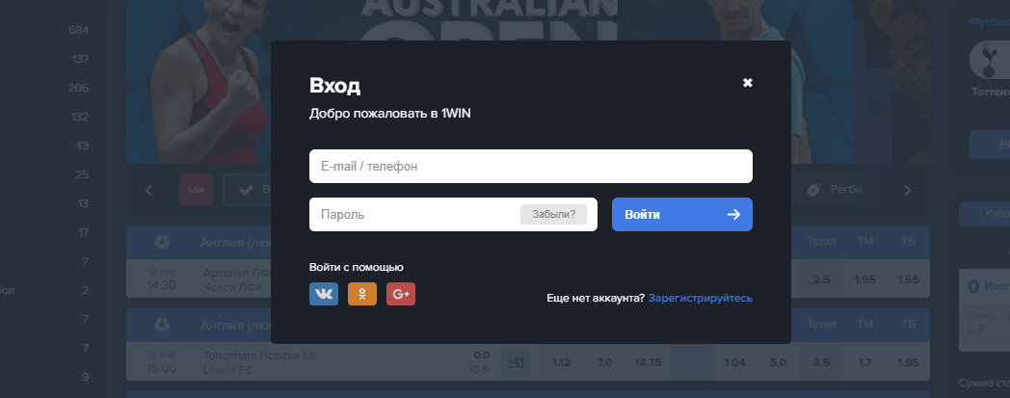Select total 2.5 in Arsenal row
1010x398 pixels.
coord(821,279)
